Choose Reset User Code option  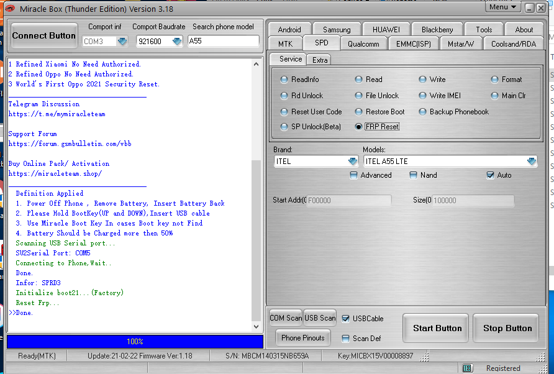(x=284, y=112)
